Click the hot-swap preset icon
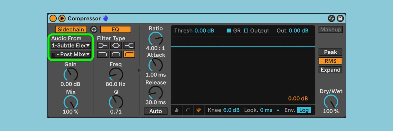393x131 pixels. point(331,19)
